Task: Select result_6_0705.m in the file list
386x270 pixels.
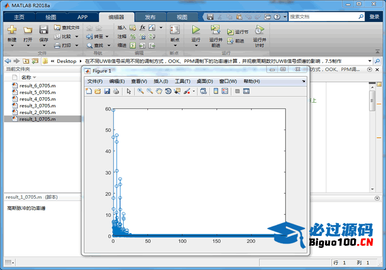Action: [x=37, y=86]
